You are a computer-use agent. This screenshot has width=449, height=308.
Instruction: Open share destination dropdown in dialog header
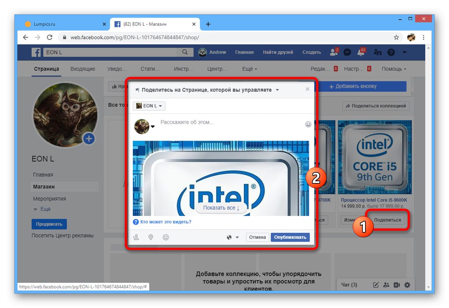[x=277, y=90]
